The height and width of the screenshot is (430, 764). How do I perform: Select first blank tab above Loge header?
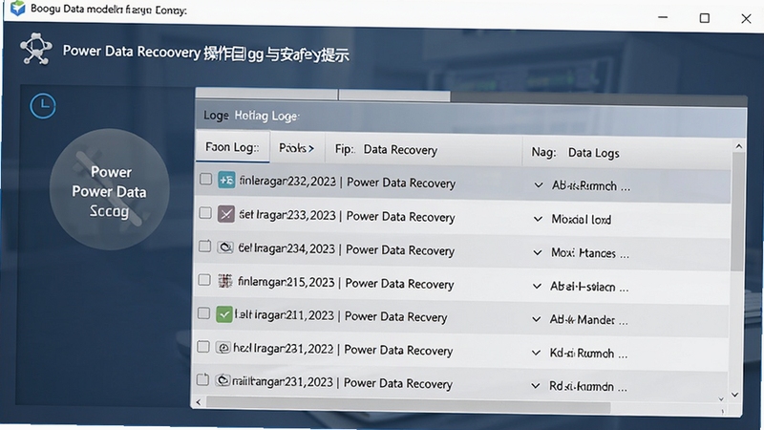tap(266, 94)
